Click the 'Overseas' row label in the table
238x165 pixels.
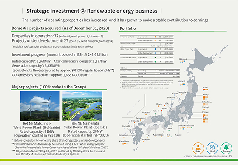(124, 76)
